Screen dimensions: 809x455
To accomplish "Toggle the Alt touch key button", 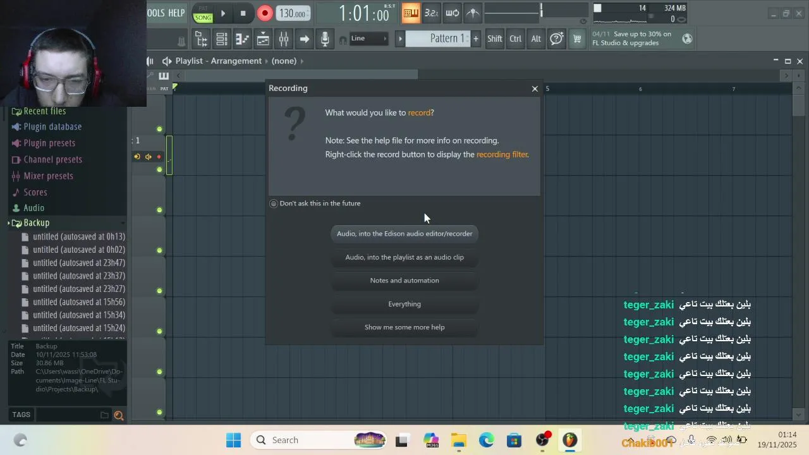I will pos(536,39).
